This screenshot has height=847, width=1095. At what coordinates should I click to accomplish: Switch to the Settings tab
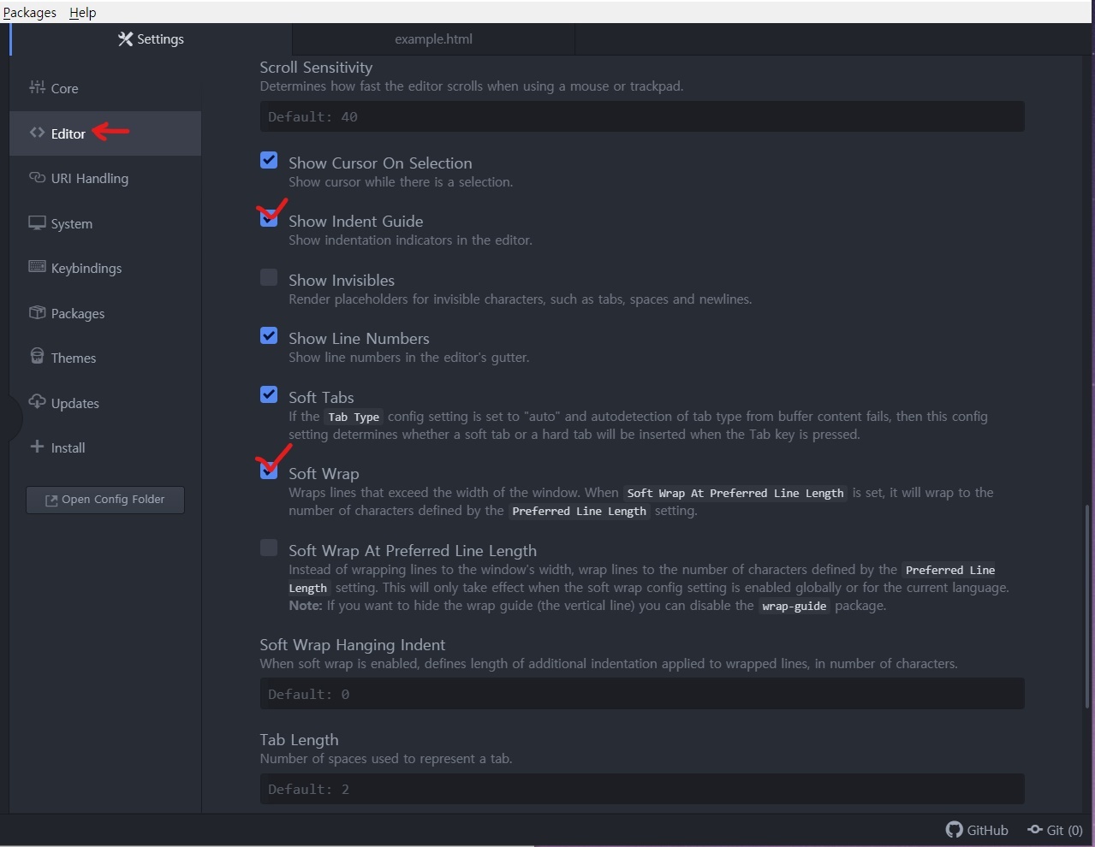pyautogui.click(x=151, y=39)
